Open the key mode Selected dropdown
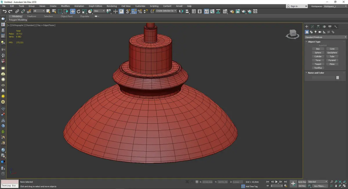Image resolution: width=348 pixels, height=189 pixels. tap(318, 182)
